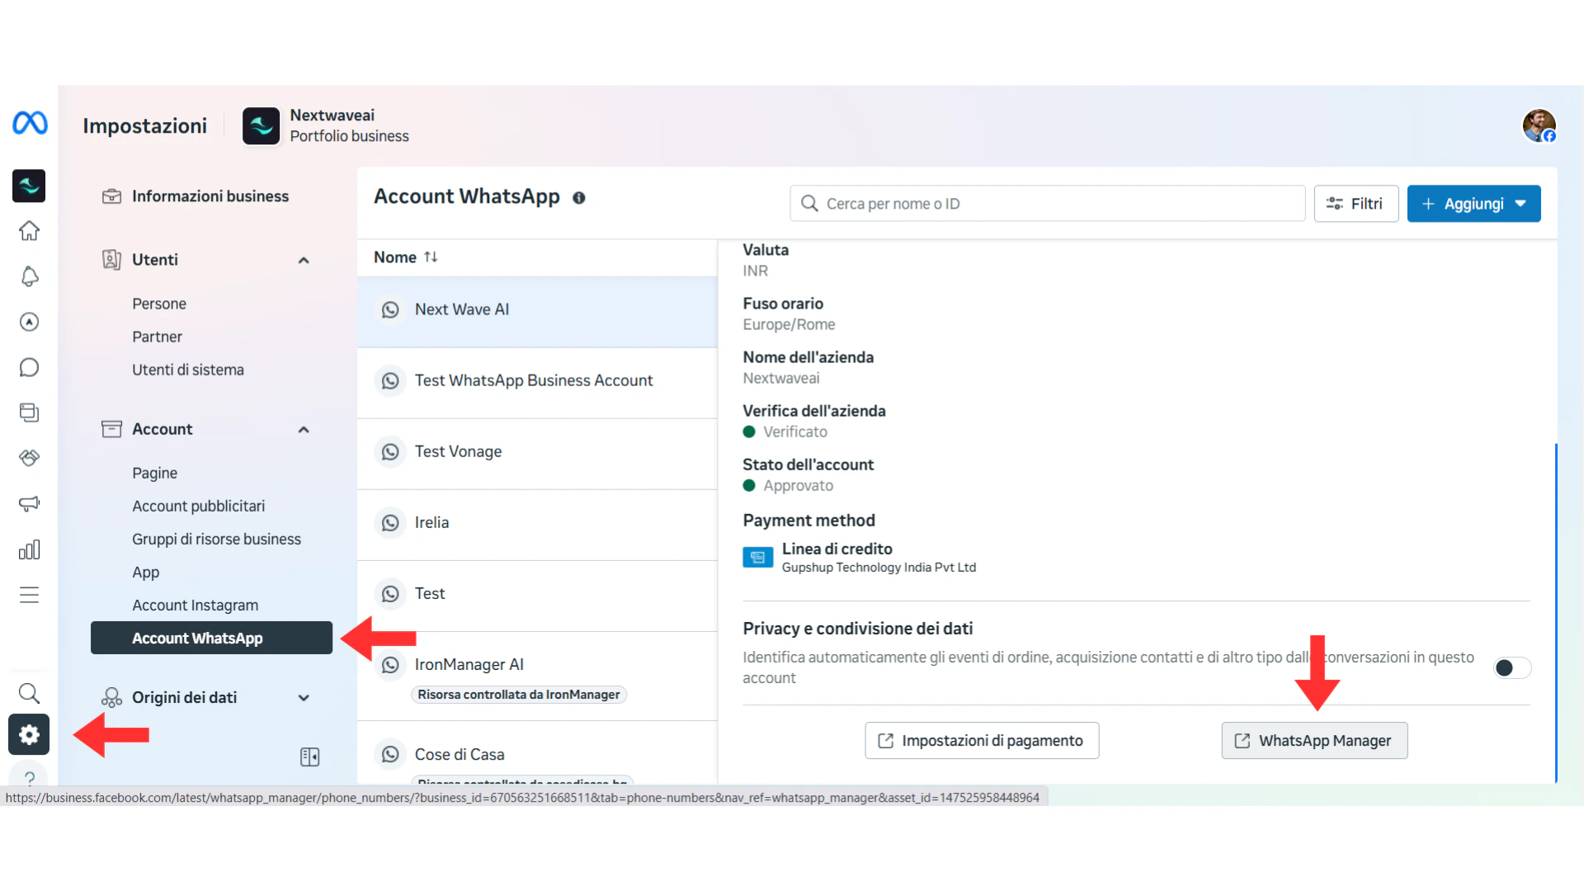The height and width of the screenshot is (891, 1584).
Task: Expand the Origini dei dati section
Action: pyautogui.click(x=304, y=698)
